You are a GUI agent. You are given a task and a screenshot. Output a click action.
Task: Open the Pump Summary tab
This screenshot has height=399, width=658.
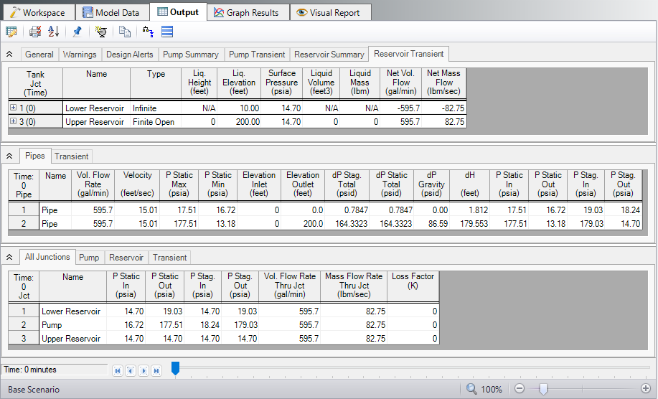pos(191,54)
